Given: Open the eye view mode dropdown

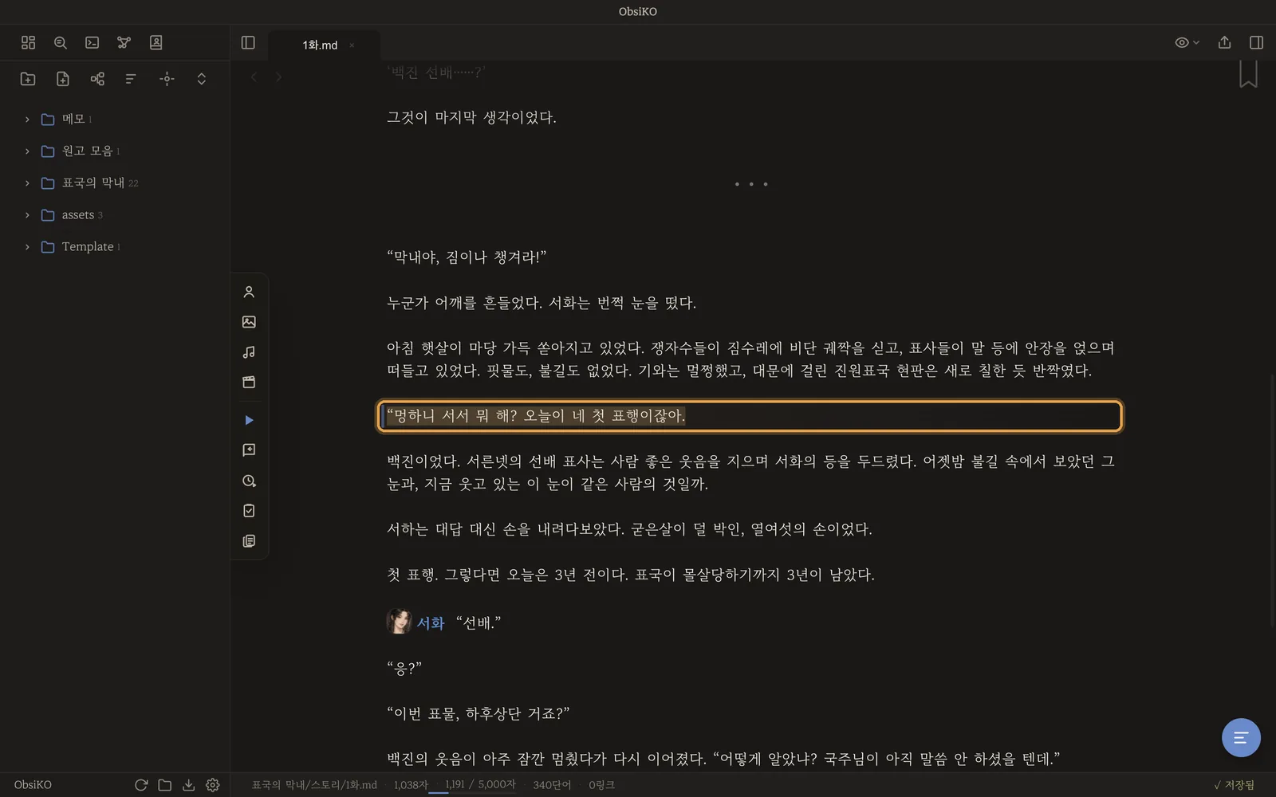Looking at the screenshot, I should 1187,43.
